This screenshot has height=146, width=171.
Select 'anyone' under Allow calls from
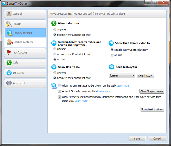tap(55, 30)
